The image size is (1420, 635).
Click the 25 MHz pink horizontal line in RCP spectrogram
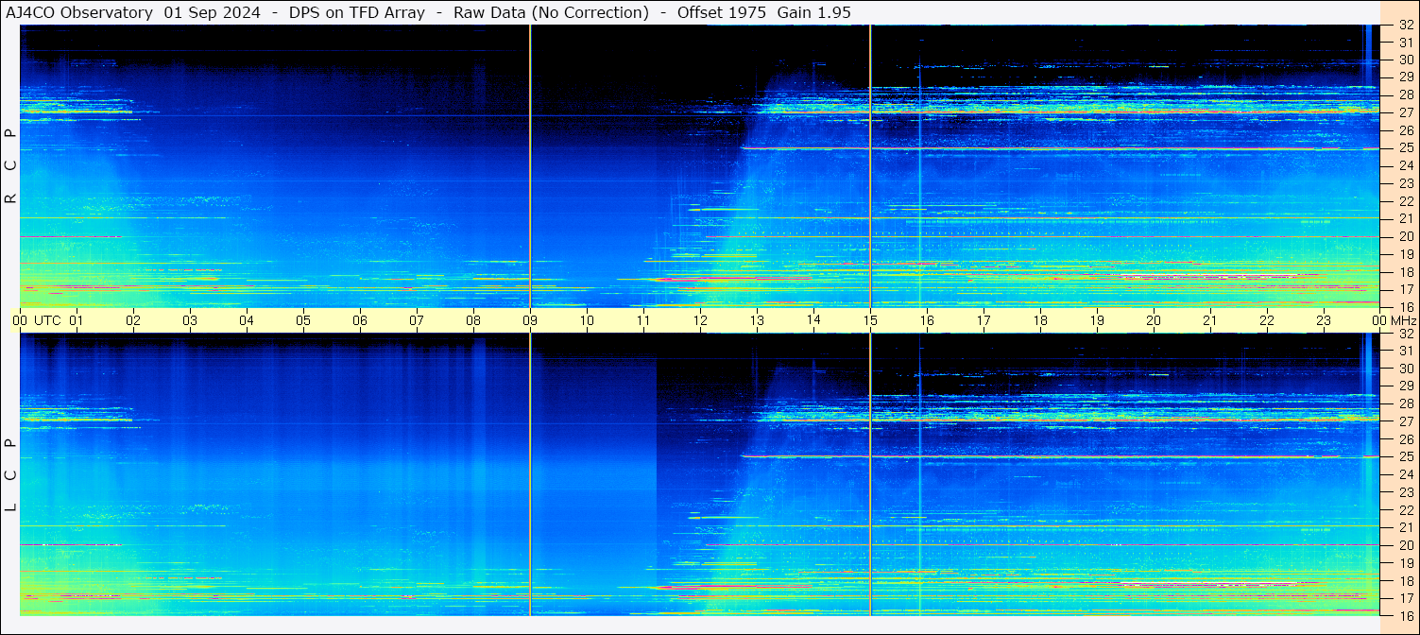(x=1060, y=148)
